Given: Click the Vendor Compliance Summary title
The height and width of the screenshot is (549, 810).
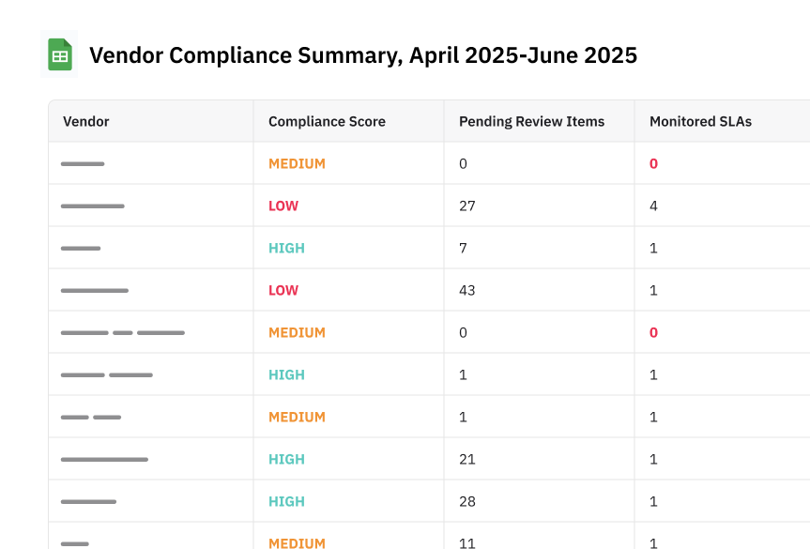Looking at the screenshot, I should tap(363, 55).
